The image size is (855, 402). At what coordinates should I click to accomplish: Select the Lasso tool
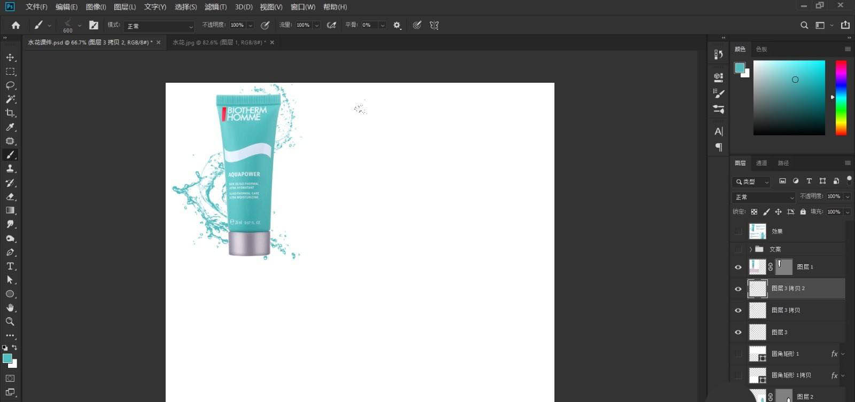pyautogui.click(x=10, y=85)
